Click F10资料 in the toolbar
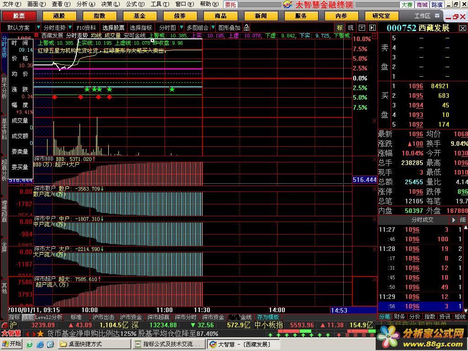This screenshot has width=468, height=351. tap(86, 28)
